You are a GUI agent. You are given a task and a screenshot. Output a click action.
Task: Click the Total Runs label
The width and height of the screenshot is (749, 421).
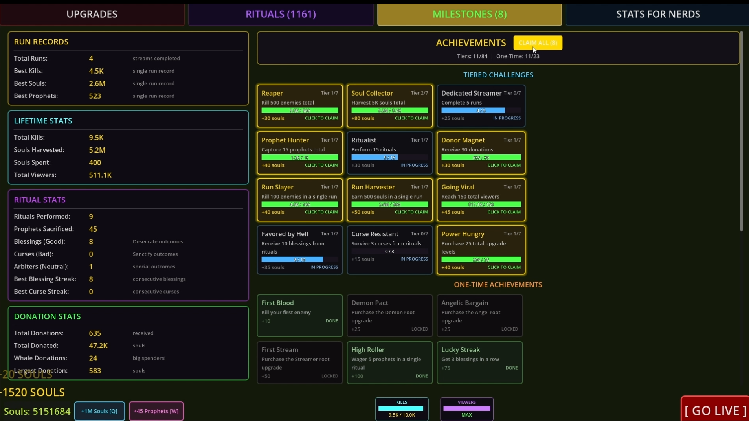[31, 58]
